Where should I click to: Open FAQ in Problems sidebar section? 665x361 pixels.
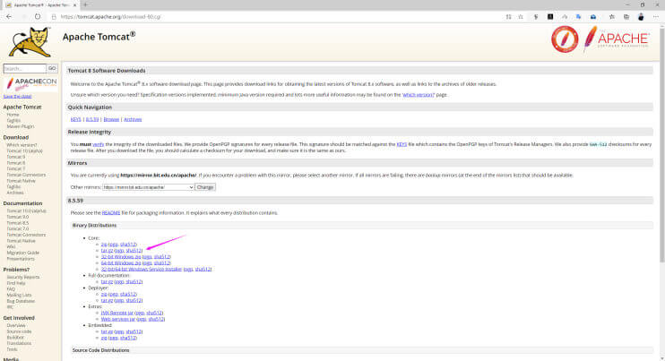[x=11, y=289]
